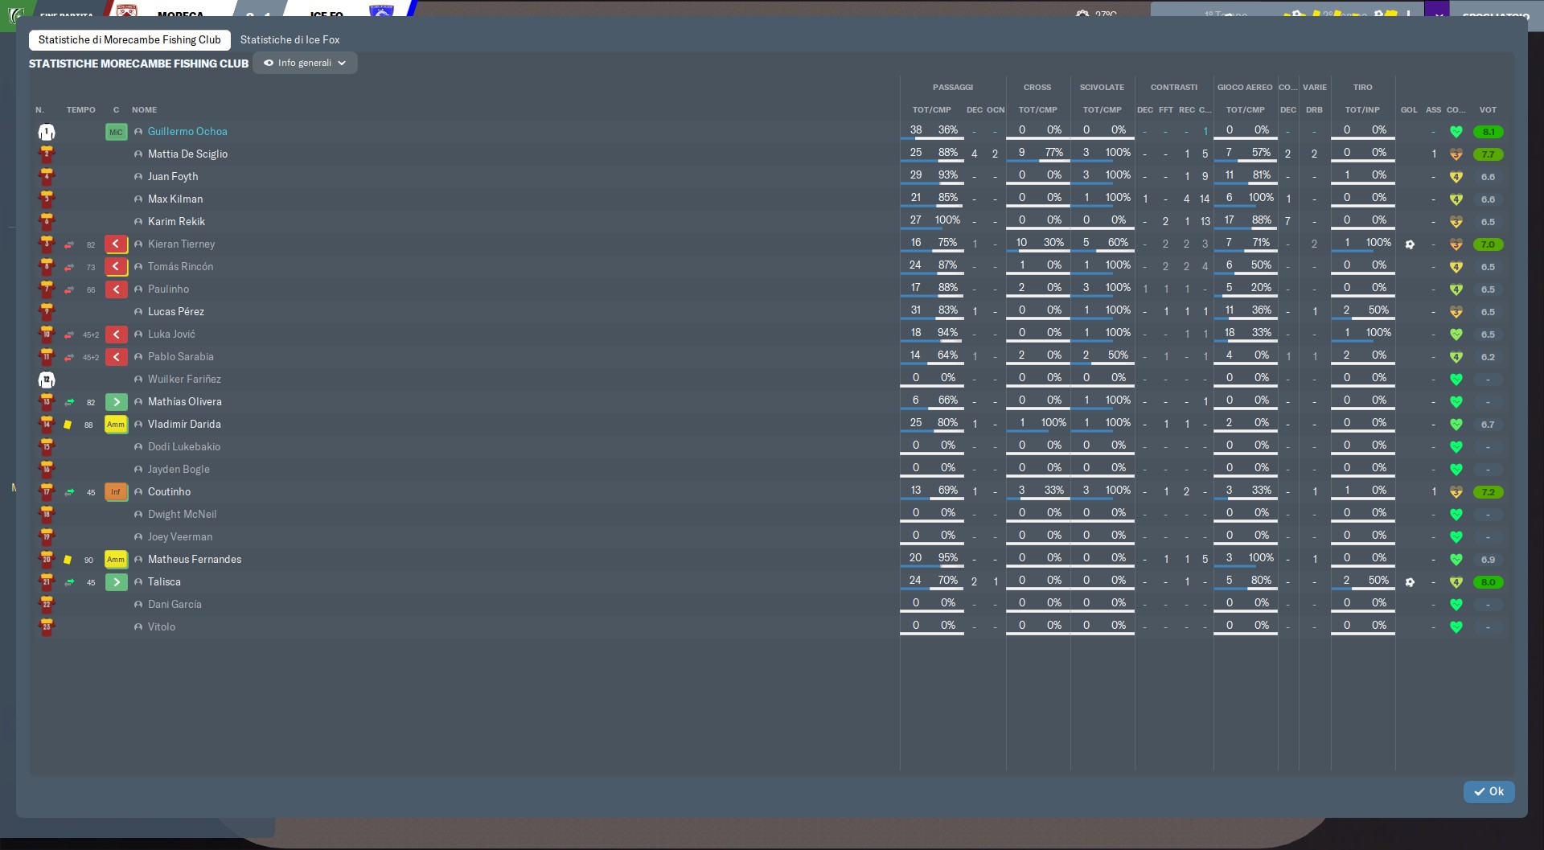Click Jayden Bogle's name row

[x=179, y=470]
